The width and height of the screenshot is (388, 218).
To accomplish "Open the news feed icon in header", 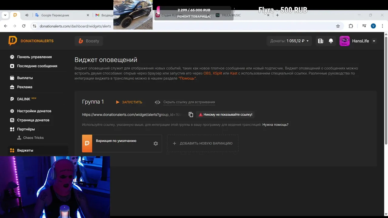I will click(x=320, y=41).
